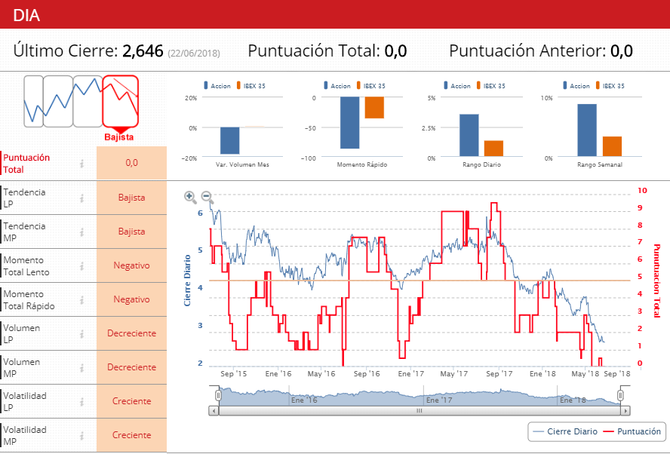Viewport: 670px width, 454px height.
Task: Click the Último Cierre value 2,646
Action: [x=143, y=51]
